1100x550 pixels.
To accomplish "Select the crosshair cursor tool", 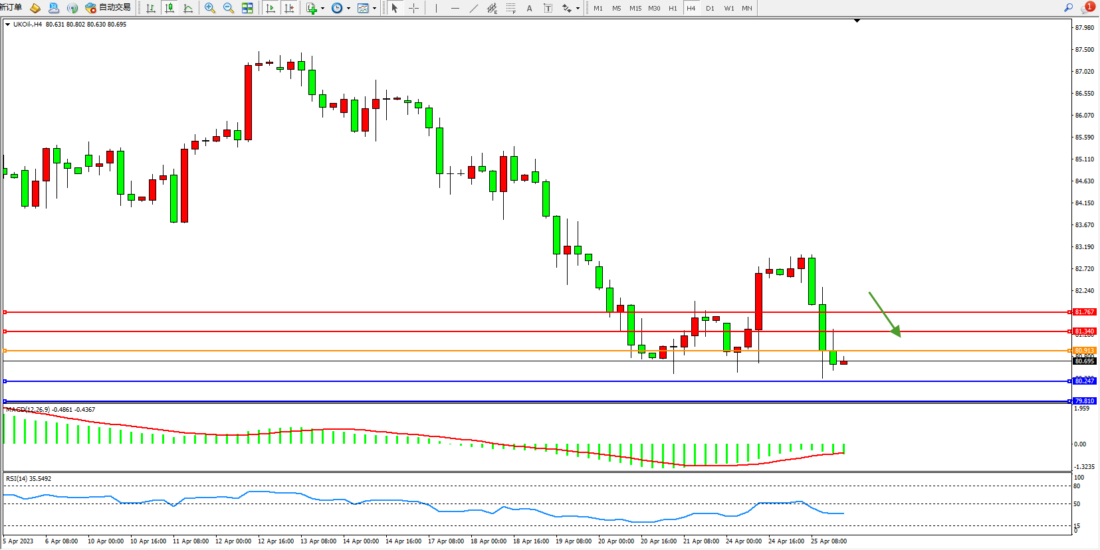I will (x=413, y=8).
